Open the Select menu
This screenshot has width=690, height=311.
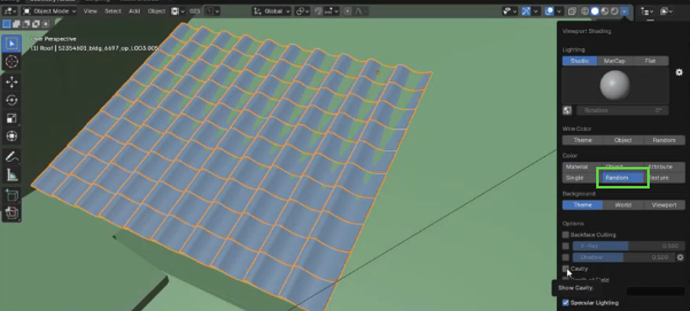(x=113, y=11)
